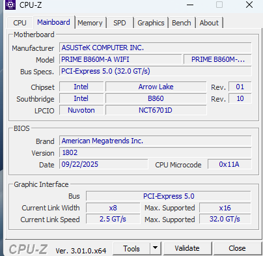Go to the SPD tab
This screenshot has width=263, height=256.
(x=120, y=23)
